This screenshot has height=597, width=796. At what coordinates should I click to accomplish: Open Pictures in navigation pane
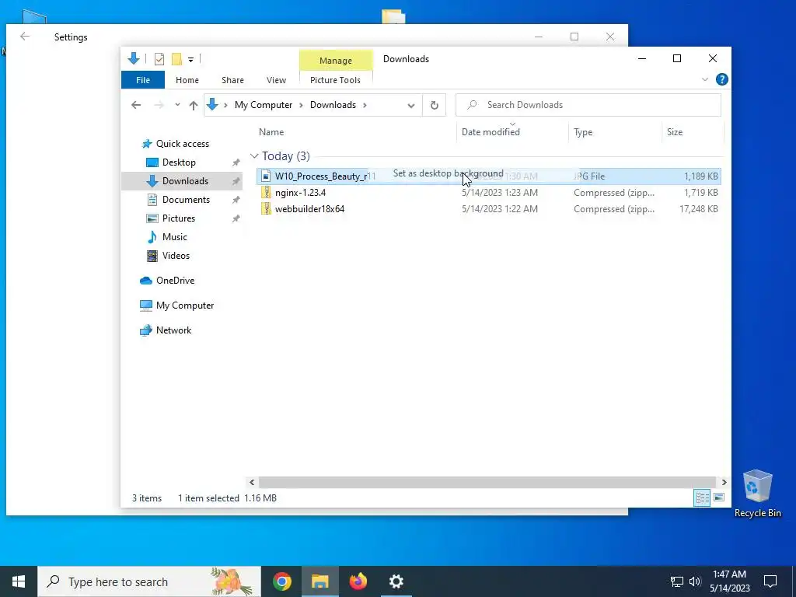coord(178,218)
